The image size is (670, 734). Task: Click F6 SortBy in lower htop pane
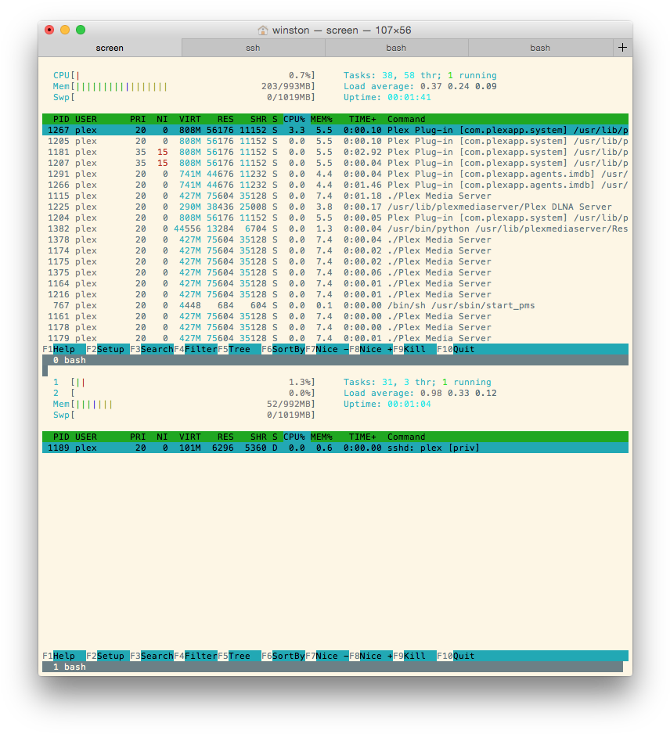(x=283, y=656)
